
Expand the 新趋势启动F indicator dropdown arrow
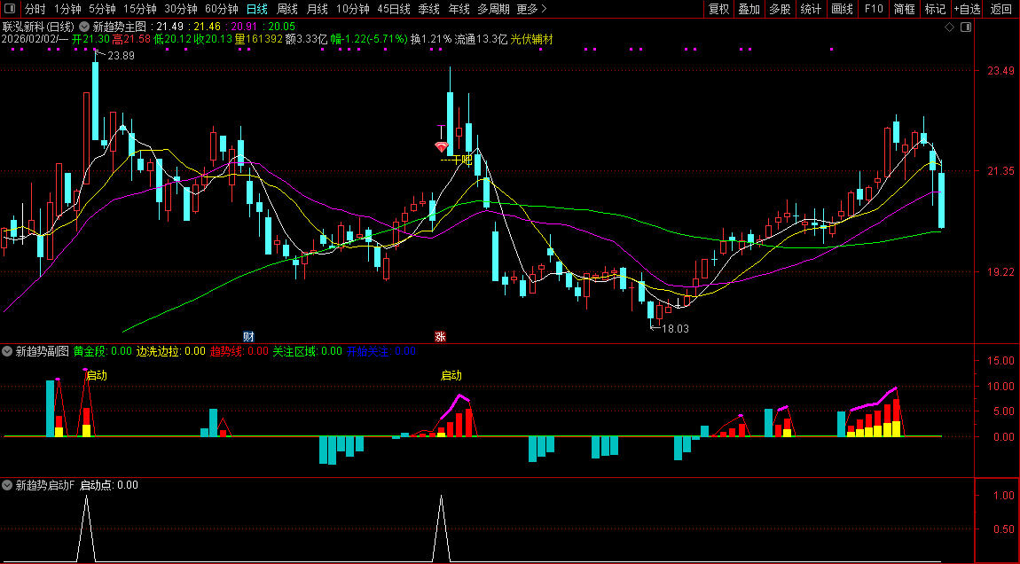pyautogui.click(x=8, y=485)
